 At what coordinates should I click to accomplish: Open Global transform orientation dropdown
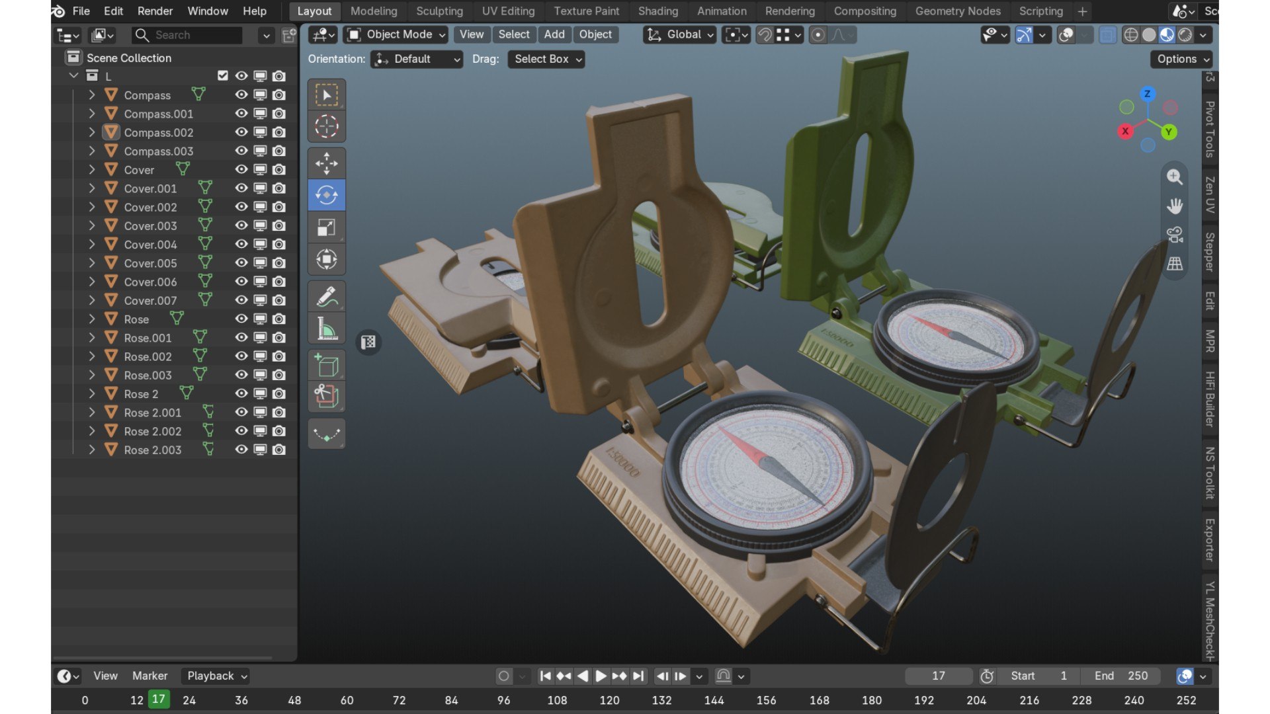(680, 35)
